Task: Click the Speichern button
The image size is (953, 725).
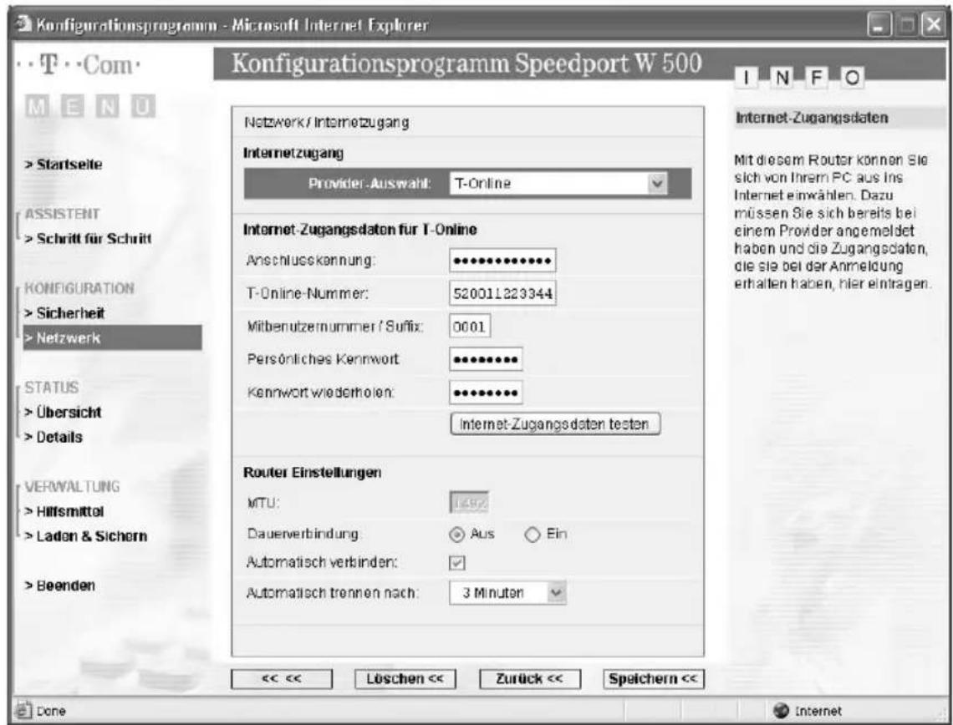Action: click(x=654, y=679)
